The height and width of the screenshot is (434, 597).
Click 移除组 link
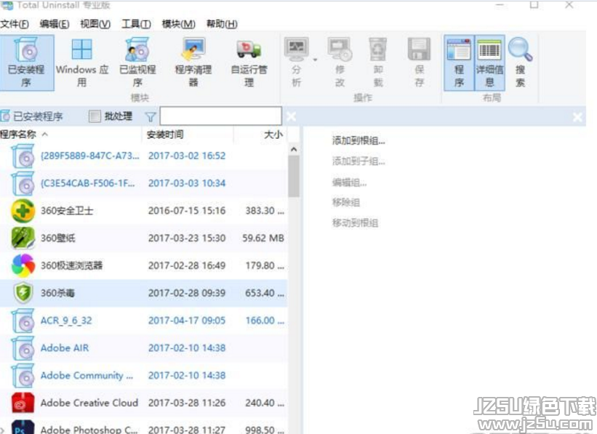345,202
